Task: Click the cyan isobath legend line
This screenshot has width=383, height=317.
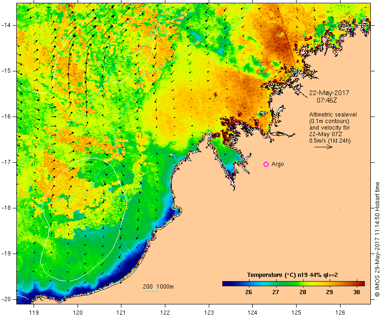Action: click(151, 291)
